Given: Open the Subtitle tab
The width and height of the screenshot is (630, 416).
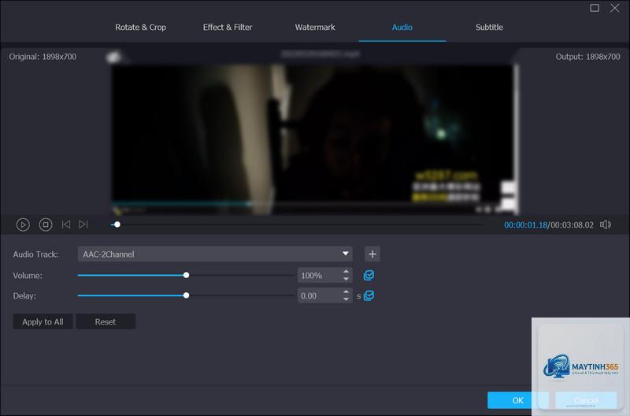Looking at the screenshot, I should click(x=489, y=28).
